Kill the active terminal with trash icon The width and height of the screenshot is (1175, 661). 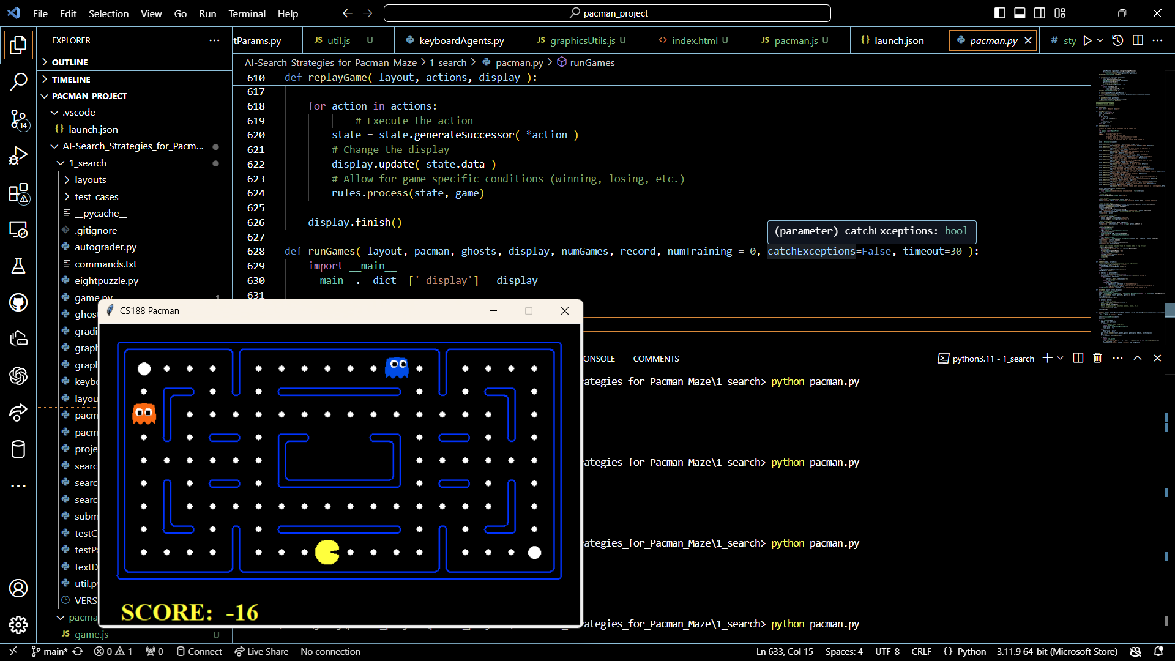point(1097,358)
